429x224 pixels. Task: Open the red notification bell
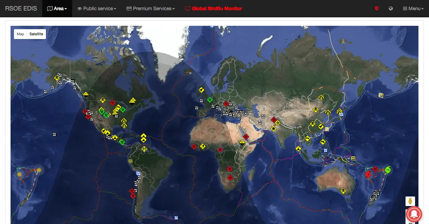point(414,214)
